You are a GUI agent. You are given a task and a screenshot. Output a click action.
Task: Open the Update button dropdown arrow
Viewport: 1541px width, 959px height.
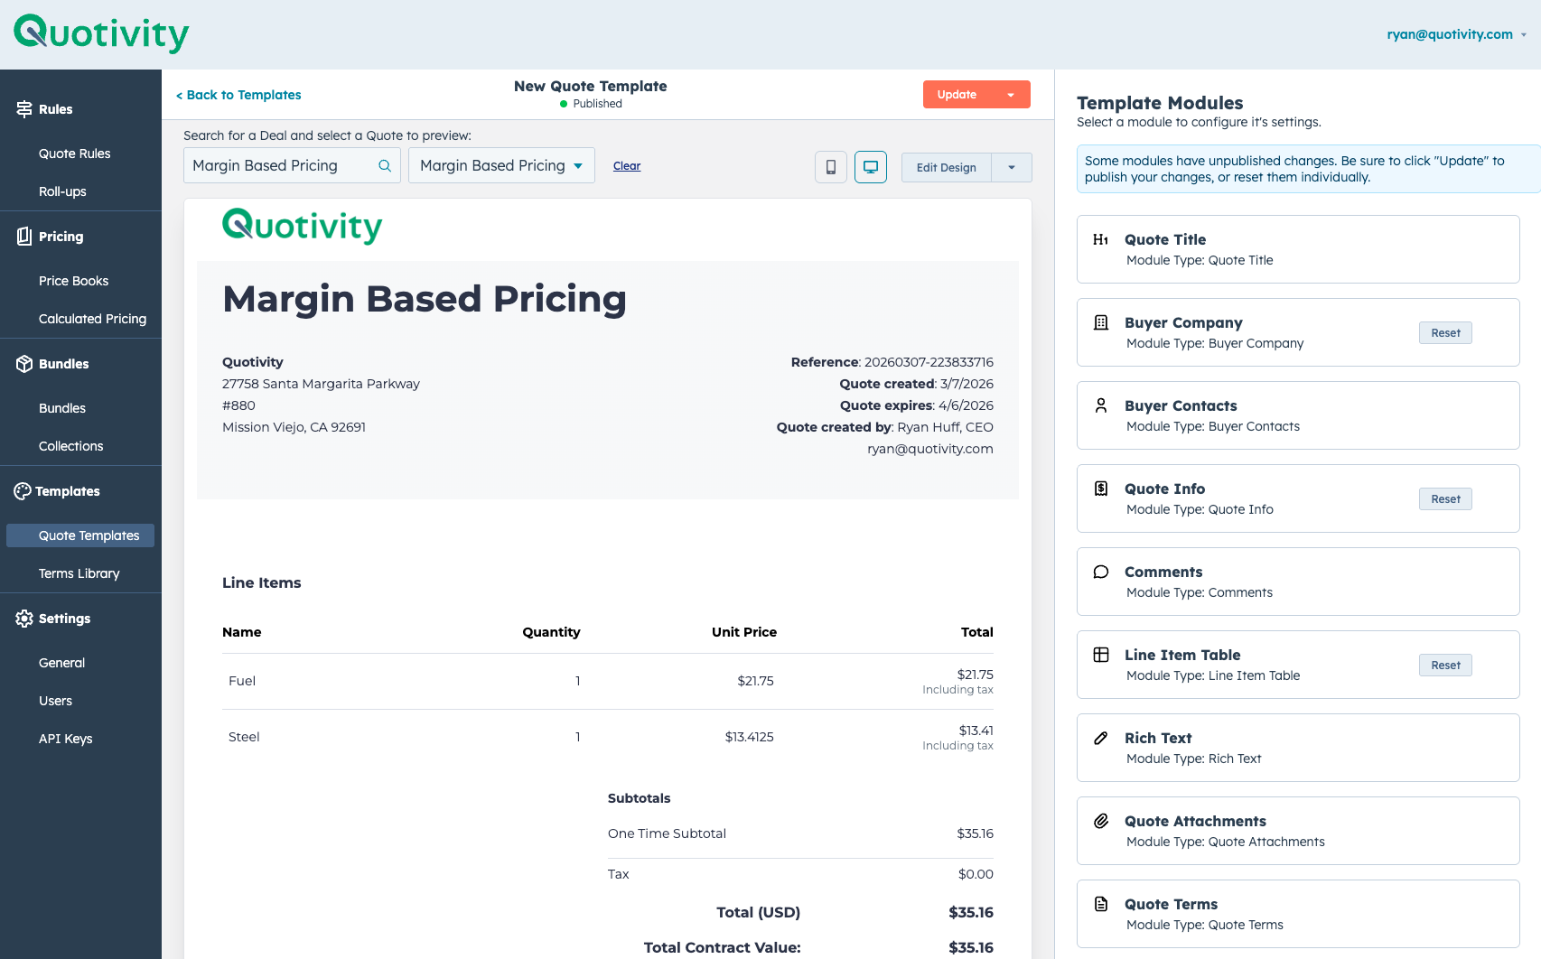click(x=1011, y=95)
